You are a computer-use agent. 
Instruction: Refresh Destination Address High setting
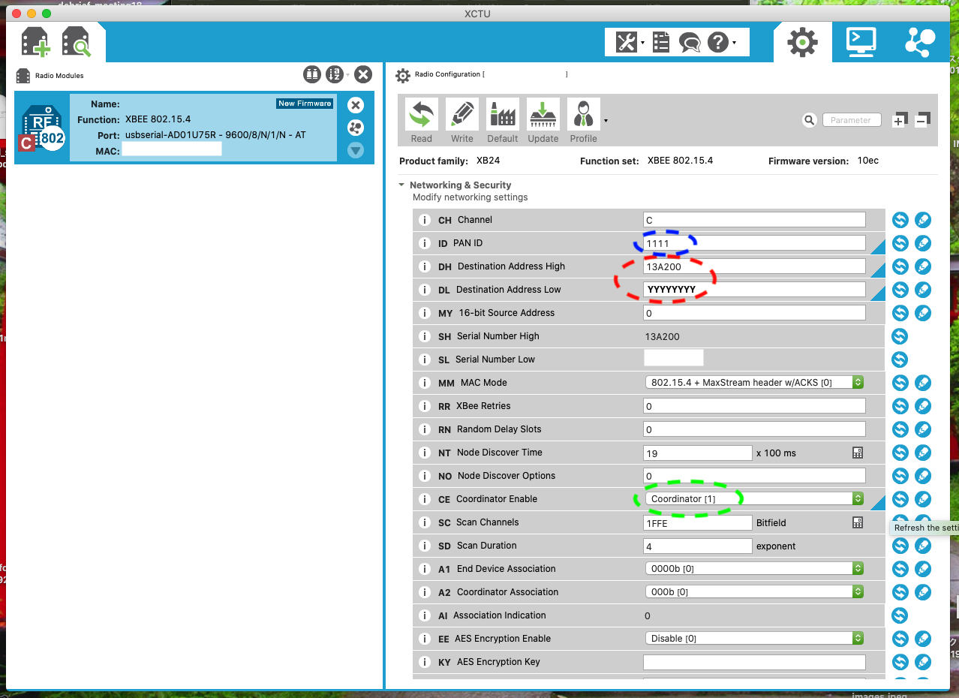(900, 266)
